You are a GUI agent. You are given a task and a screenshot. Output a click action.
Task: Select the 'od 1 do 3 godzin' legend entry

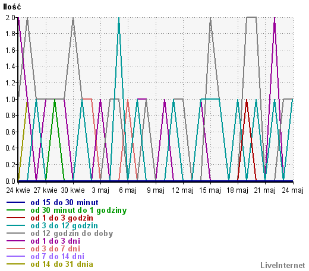click(x=62, y=218)
